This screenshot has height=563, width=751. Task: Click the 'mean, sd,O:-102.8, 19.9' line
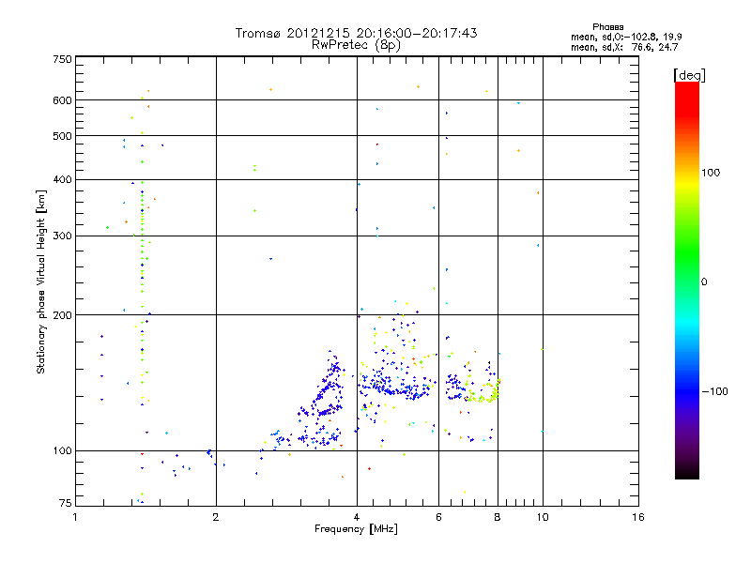coord(626,37)
